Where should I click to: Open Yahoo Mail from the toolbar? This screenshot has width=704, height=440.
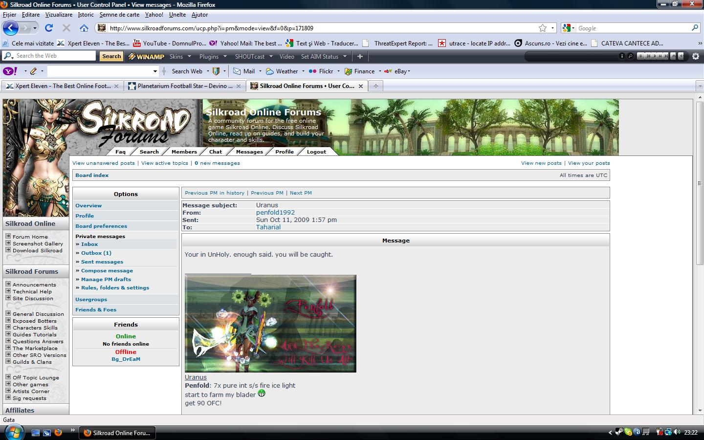click(x=244, y=71)
